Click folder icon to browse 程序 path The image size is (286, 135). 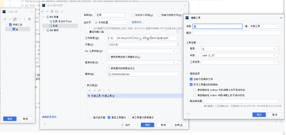point(279,49)
